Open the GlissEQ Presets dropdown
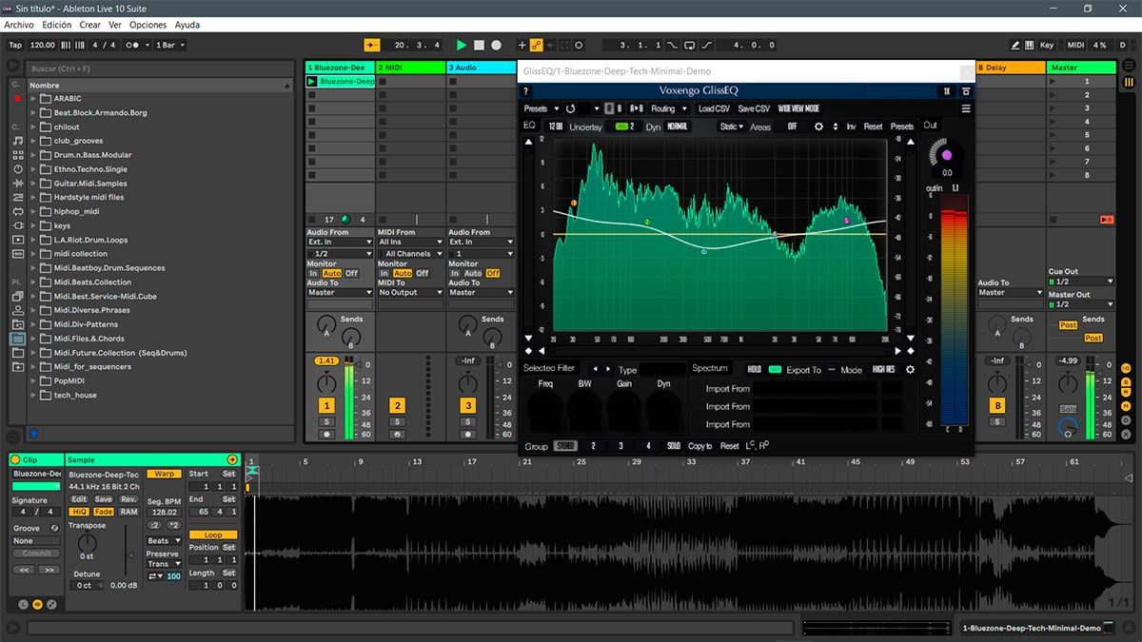1142x642 pixels. pos(541,108)
